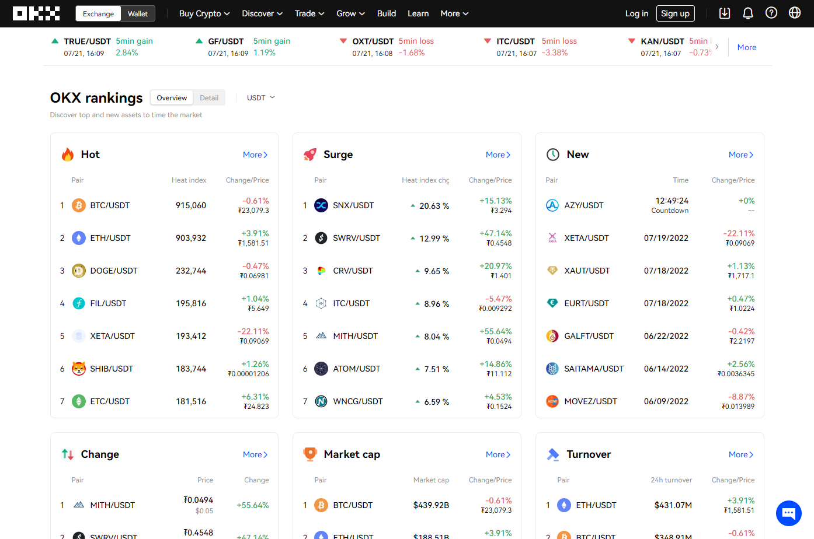Click the SAITAMA coin icon in New list
The image size is (814, 539).
(x=552, y=369)
